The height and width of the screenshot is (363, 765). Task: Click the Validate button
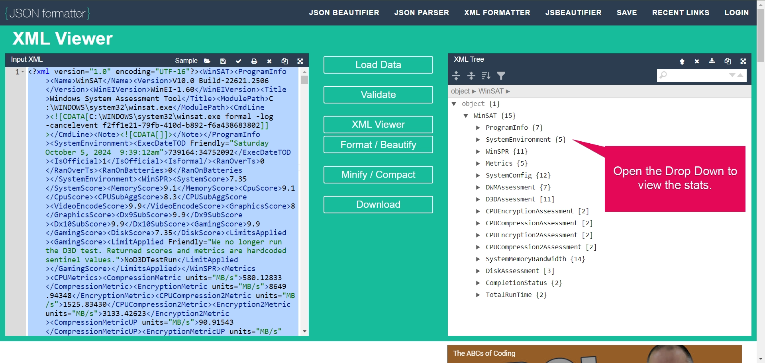tap(378, 95)
